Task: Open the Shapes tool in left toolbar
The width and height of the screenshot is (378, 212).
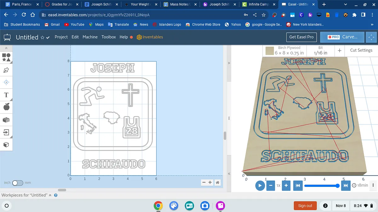Action: (6, 57)
